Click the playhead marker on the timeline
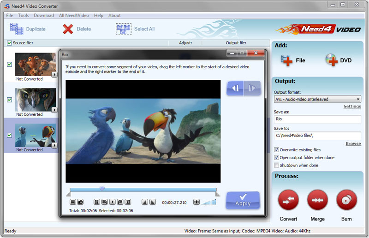The image size is (369, 238). [x=102, y=189]
